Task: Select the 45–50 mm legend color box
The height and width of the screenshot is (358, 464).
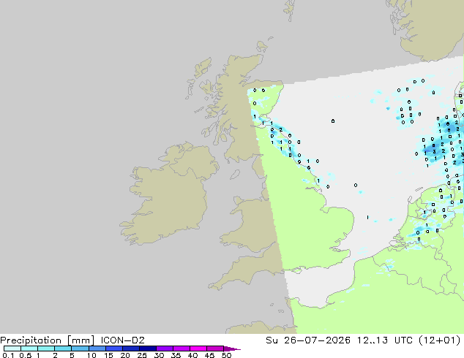Action: (x=215, y=349)
